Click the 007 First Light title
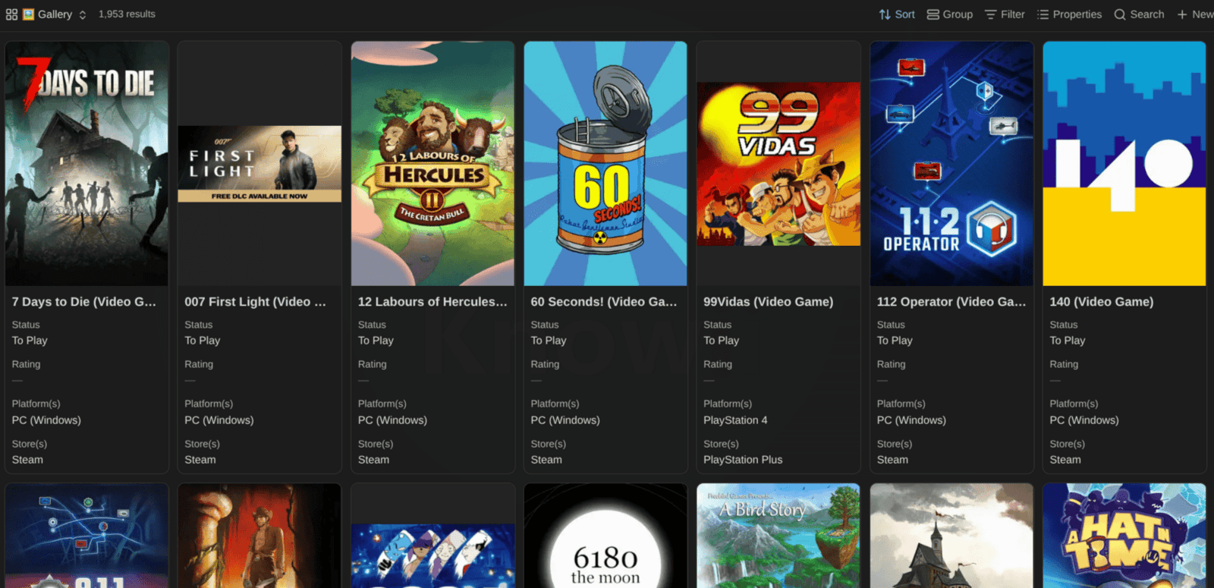The height and width of the screenshot is (588, 1214). [x=256, y=302]
